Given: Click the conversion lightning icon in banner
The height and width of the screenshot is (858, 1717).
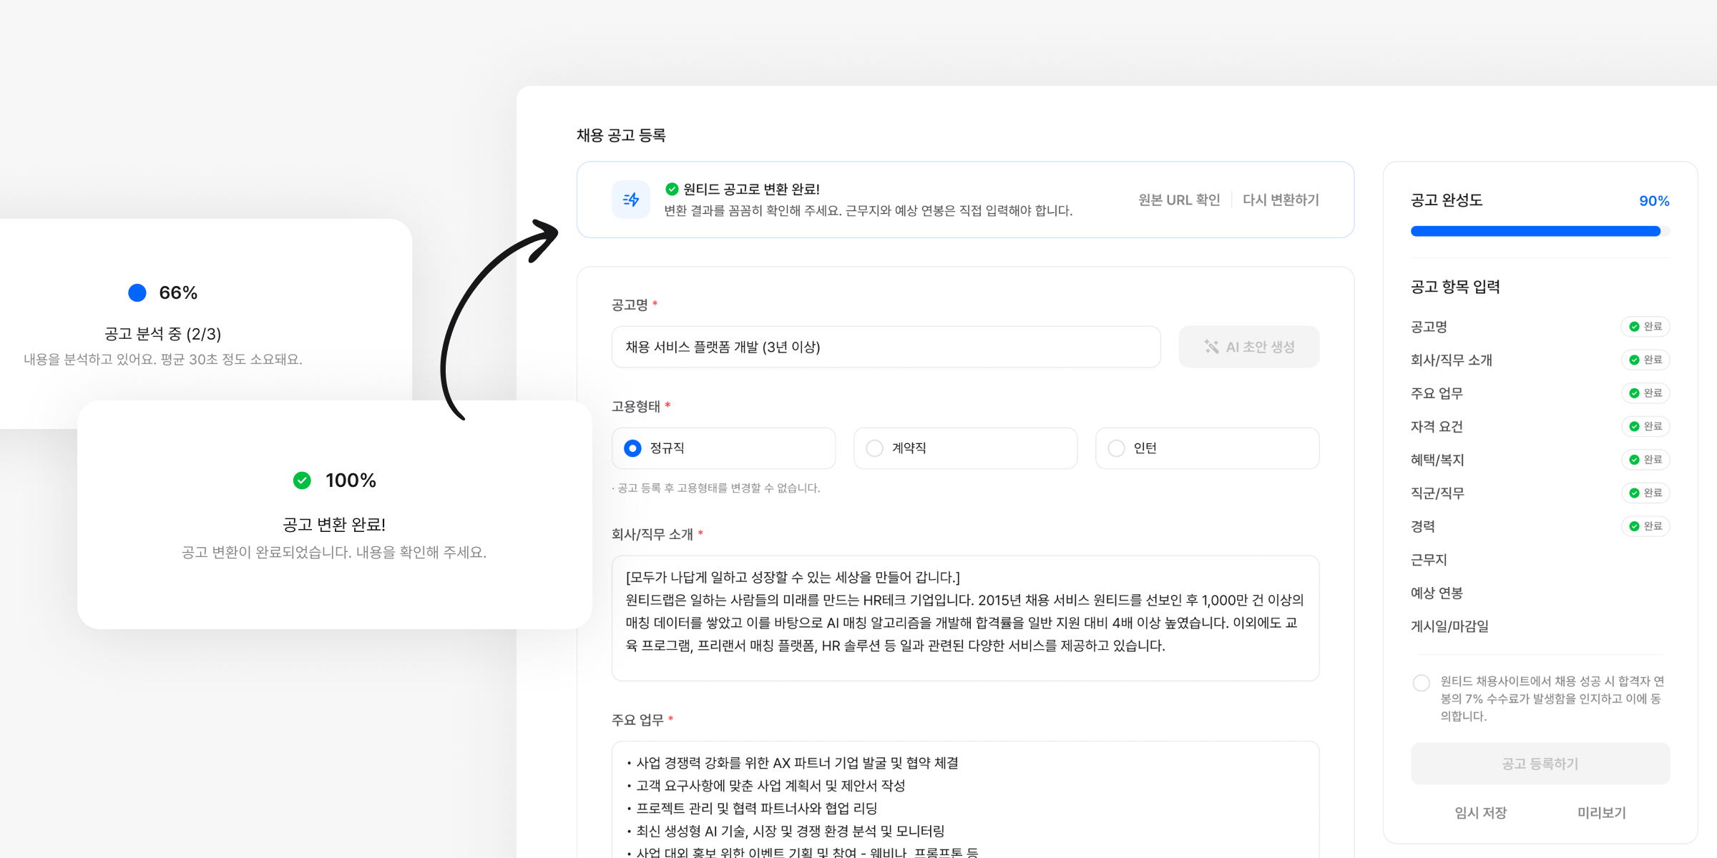Looking at the screenshot, I should pos(630,199).
